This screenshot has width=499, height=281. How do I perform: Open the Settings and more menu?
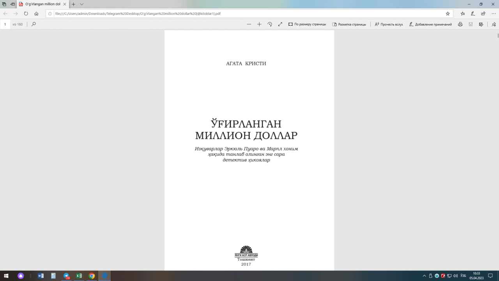[x=494, y=13]
